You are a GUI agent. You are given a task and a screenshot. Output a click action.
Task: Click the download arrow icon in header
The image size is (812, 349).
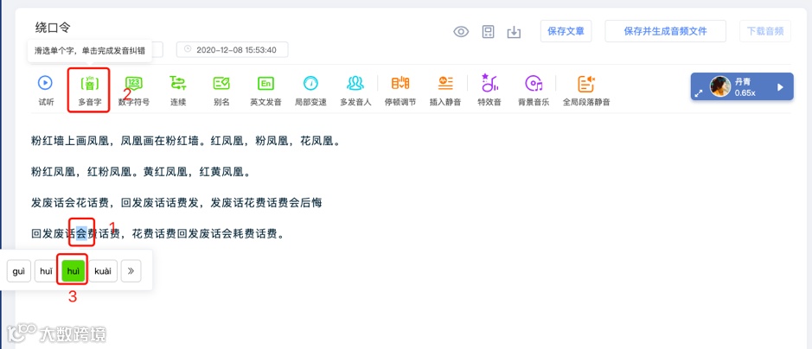pos(513,32)
